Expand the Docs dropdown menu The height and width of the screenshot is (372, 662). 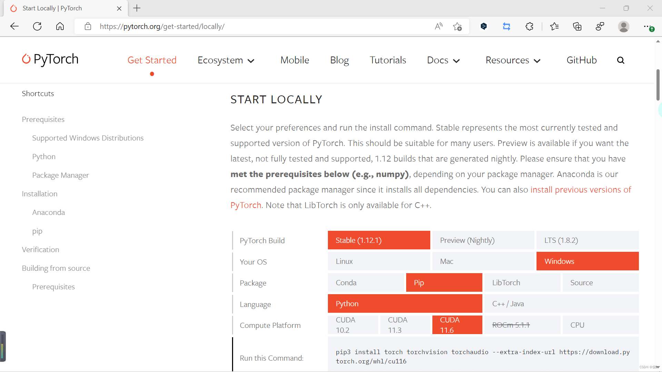point(443,60)
